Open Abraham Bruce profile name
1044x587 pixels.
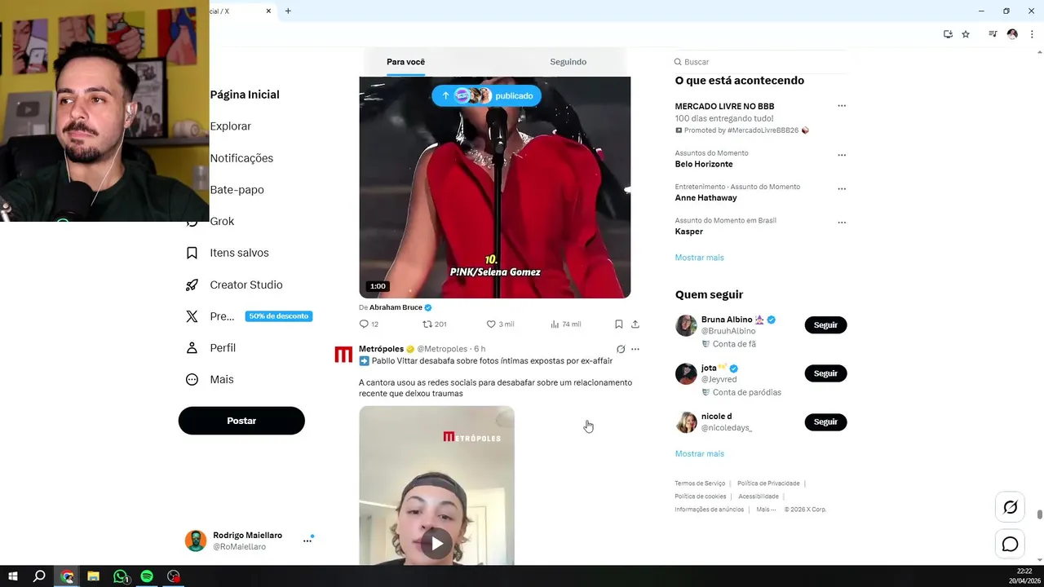pyautogui.click(x=396, y=307)
